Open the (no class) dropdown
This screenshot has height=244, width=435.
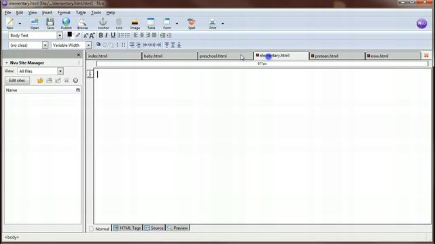45,45
